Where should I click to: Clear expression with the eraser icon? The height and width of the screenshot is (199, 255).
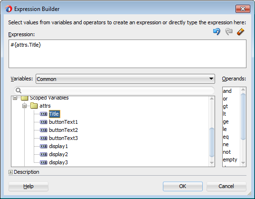click(x=241, y=31)
